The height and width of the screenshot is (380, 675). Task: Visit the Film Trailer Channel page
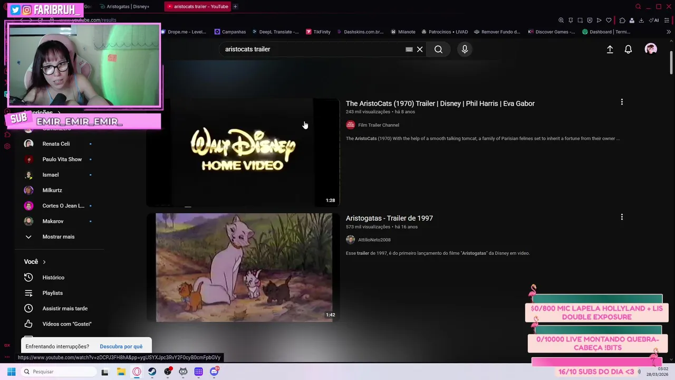pyautogui.click(x=379, y=125)
